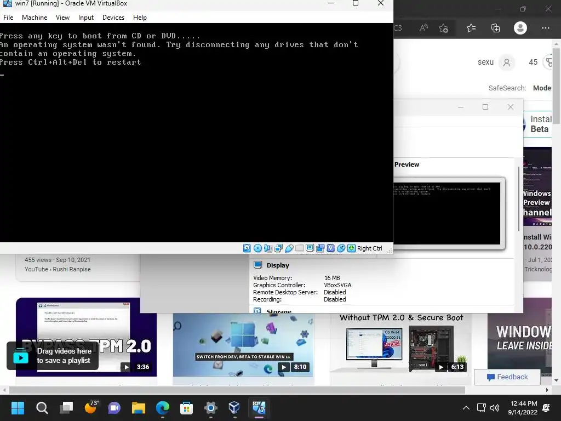
Task: Click the audio status icon
Action: pyautogui.click(x=268, y=248)
